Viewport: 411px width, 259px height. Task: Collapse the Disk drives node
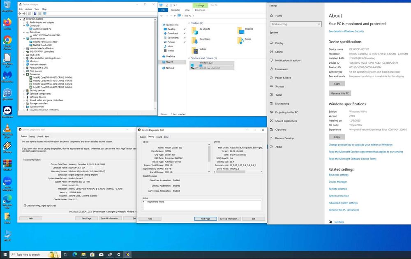coord(24,32)
